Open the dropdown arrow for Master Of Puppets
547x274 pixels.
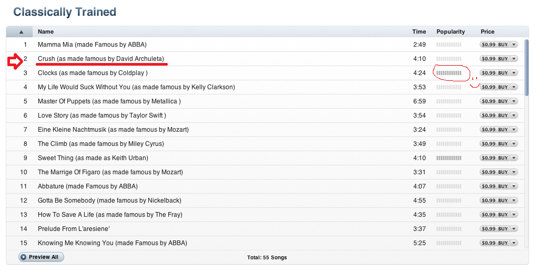[514, 101]
